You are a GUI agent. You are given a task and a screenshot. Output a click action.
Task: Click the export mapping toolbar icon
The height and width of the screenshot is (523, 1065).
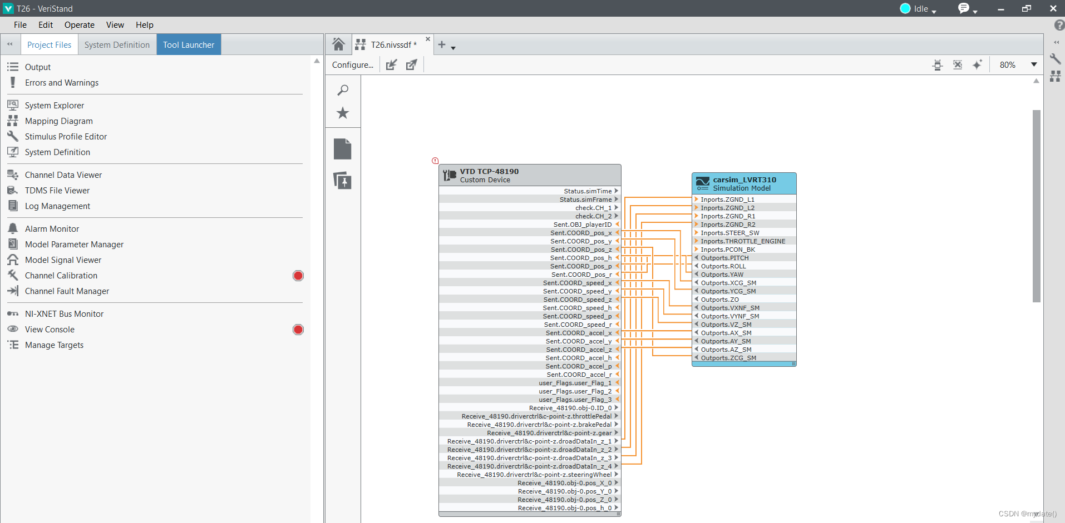pyautogui.click(x=412, y=65)
